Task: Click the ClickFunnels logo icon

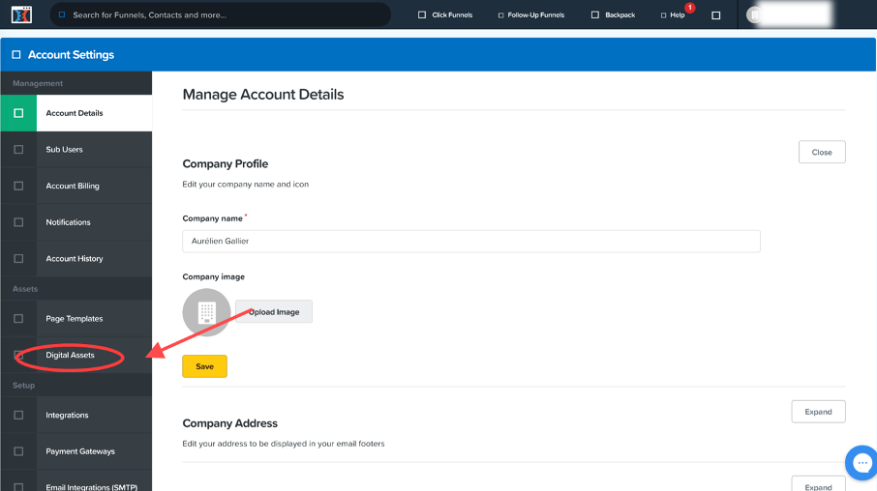Action: coord(21,14)
